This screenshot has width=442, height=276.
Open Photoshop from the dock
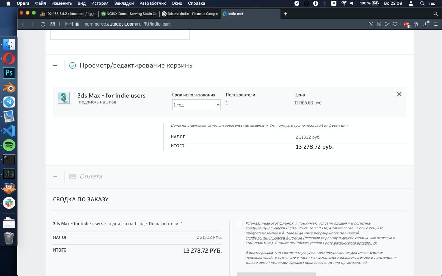click(9, 73)
